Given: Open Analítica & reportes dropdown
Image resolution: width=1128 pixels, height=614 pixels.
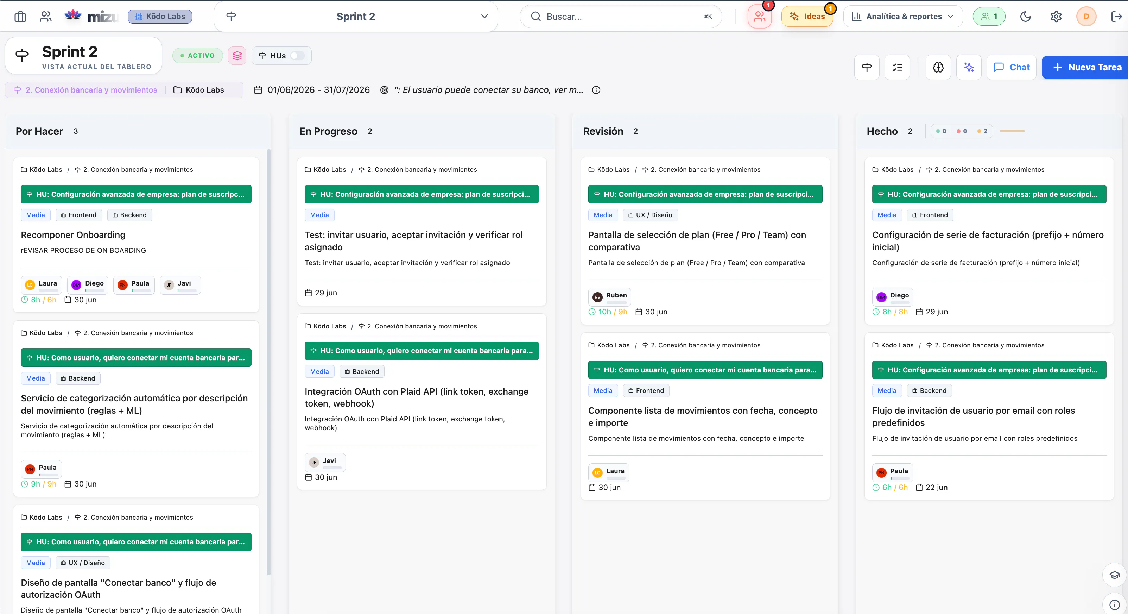Looking at the screenshot, I should (x=902, y=17).
